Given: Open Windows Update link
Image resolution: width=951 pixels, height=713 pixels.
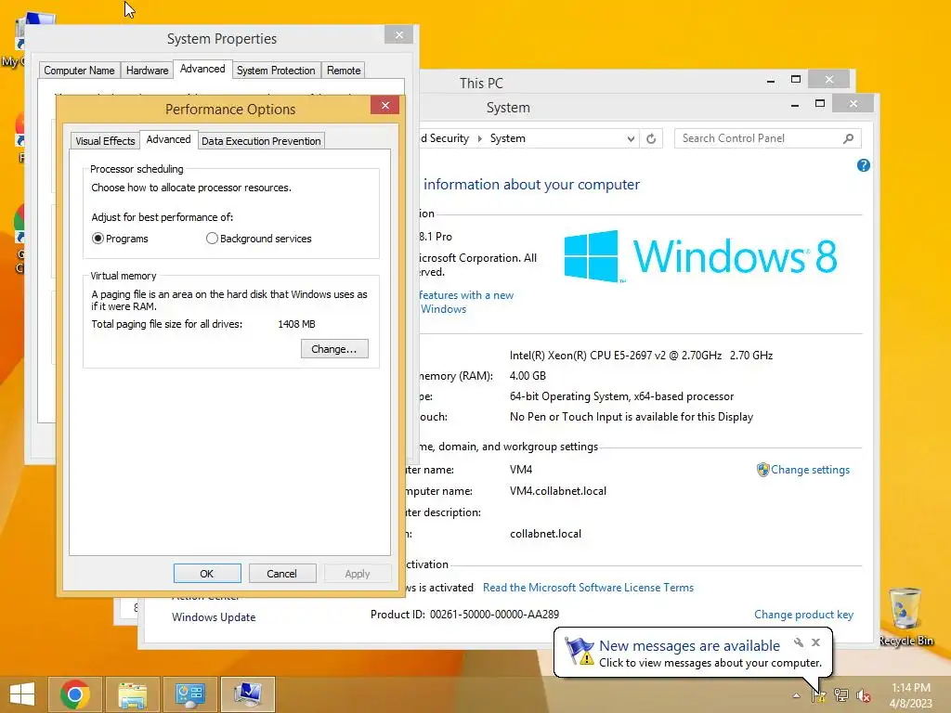Looking at the screenshot, I should point(214,617).
